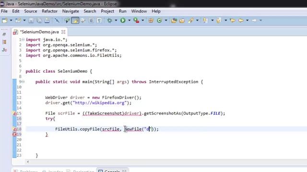
Task: Click 'OutputType.FILE' on line 15
Action: pyautogui.click(x=202, y=113)
